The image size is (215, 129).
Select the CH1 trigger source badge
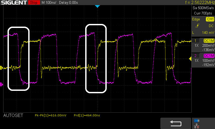click(210, 19)
